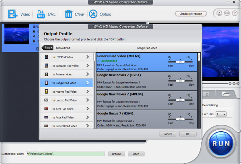Select the to Huawei Pad Video entry
Screen dimensions: 241x164
tap(66, 92)
